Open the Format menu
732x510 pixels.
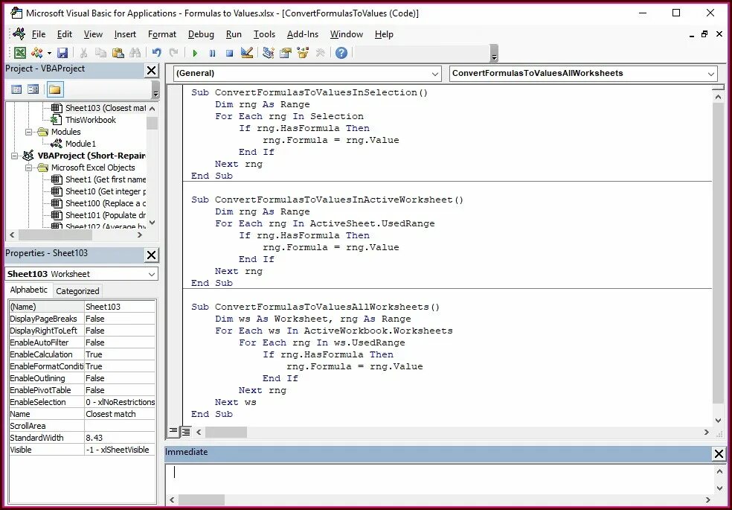(162, 34)
